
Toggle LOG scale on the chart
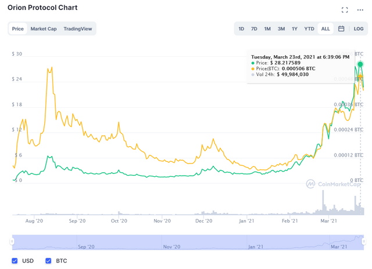pyautogui.click(x=359, y=28)
